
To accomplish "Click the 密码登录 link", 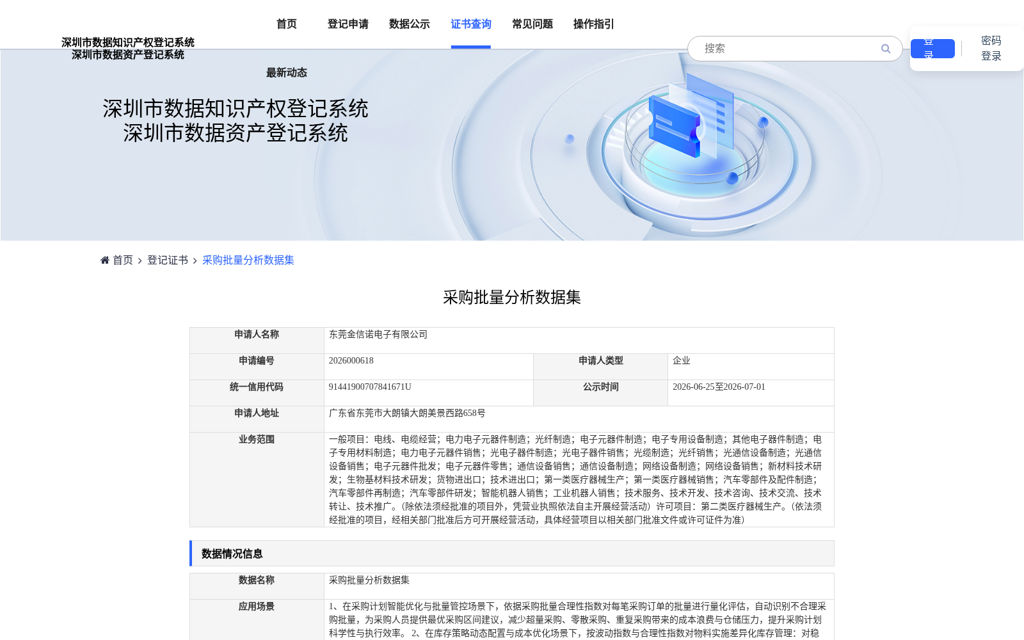I will [x=991, y=49].
